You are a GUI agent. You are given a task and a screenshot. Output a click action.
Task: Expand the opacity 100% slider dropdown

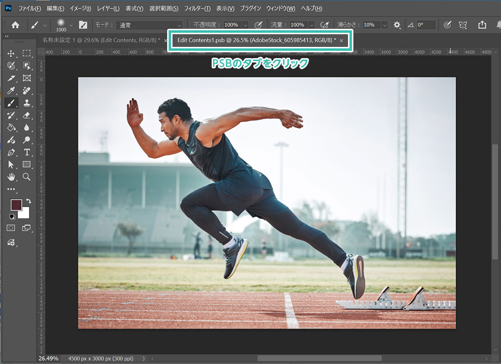[x=245, y=24]
